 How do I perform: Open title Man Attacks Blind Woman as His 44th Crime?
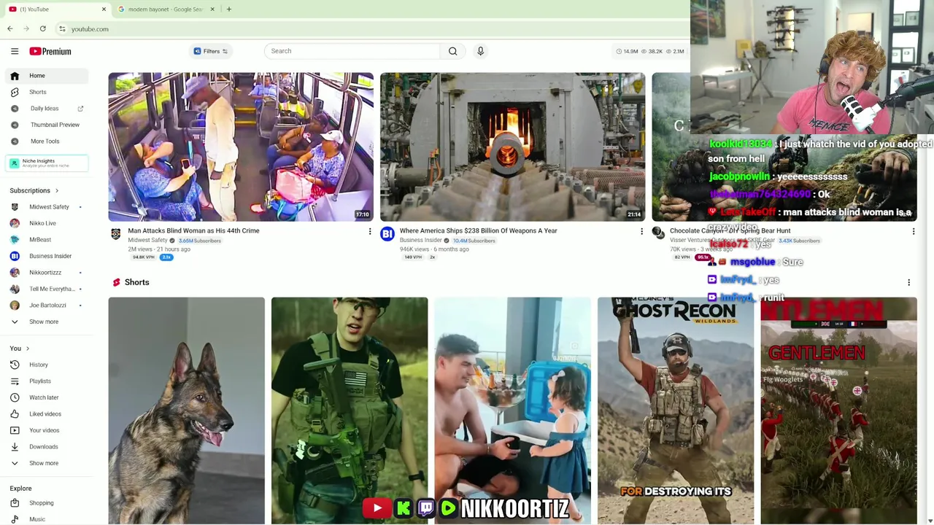(x=193, y=230)
